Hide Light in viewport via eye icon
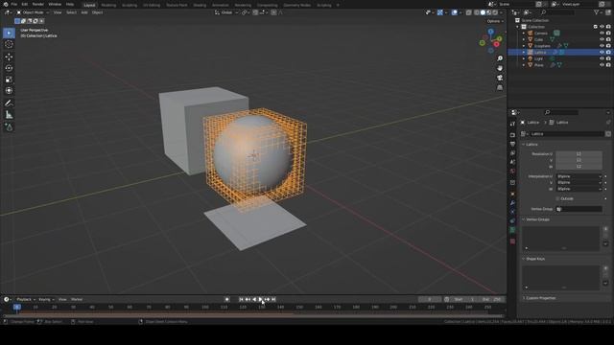 [x=602, y=58]
